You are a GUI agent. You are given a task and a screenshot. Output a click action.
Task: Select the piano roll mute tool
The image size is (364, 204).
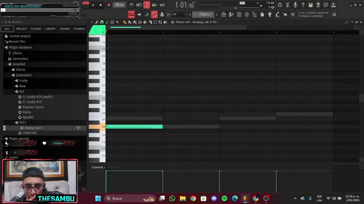pos(145,22)
